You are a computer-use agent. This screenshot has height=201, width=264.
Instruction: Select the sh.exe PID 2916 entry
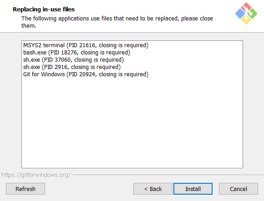[x=72, y=67]
